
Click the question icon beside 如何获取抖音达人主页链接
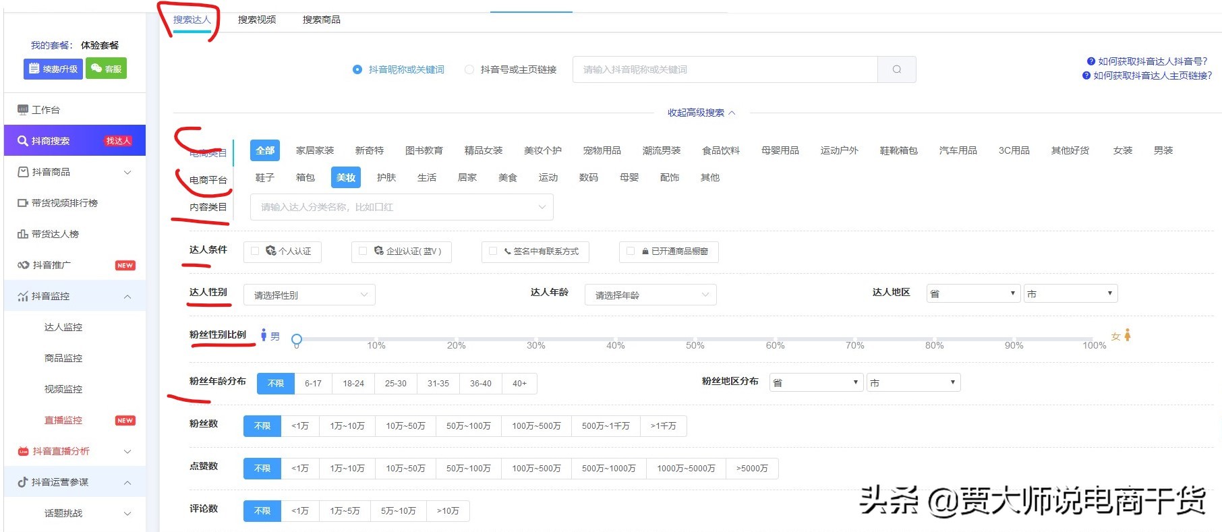(x=1086, y=76)
